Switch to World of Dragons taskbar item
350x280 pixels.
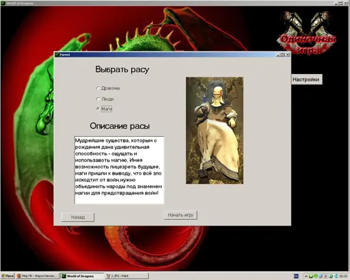coord(82,276)
